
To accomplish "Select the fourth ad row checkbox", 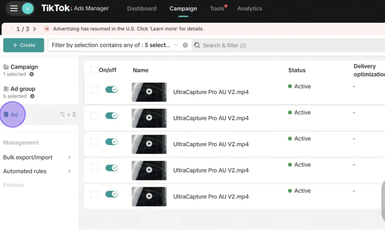I will [x=94, y=168].
